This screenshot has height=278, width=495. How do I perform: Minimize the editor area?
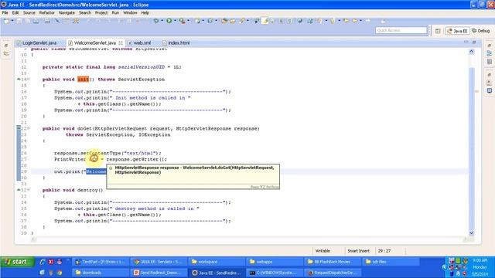(x=466, y=42)
